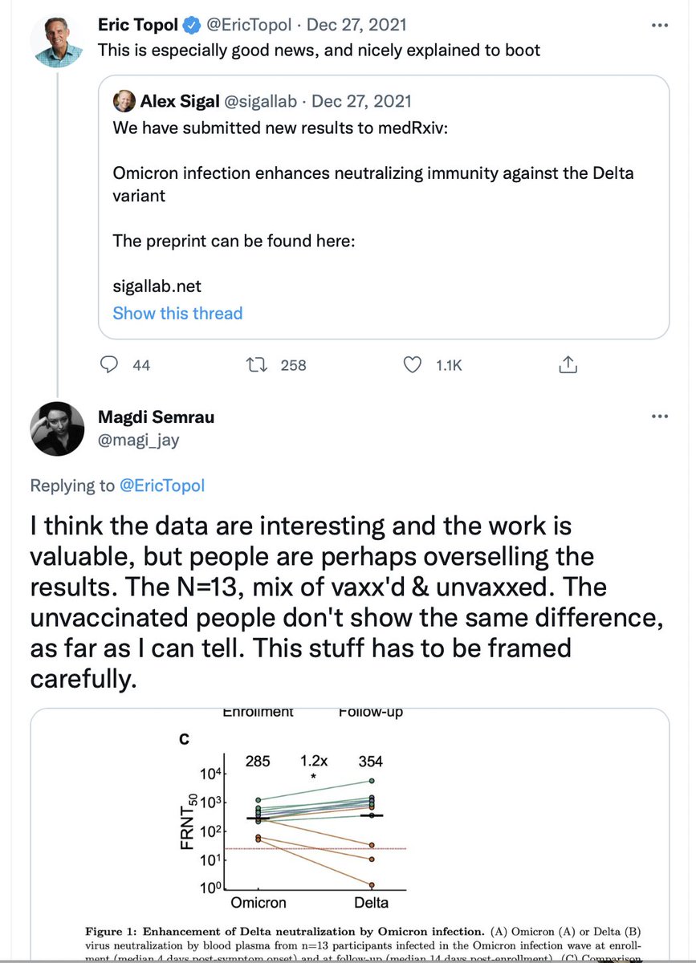Click the share icon on Eric Topol's tweet
The image size is (696, 963).
568,364
